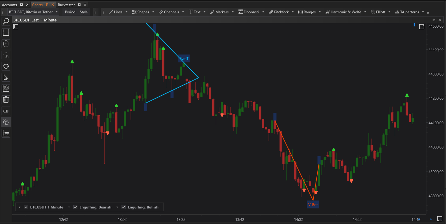This screenshot has width=446, height=224.
Task: Select the arrow pointer tool in sidebar
Action: 6,77
